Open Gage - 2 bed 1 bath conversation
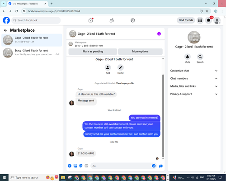The image size is (226, 181). point(32,40)
